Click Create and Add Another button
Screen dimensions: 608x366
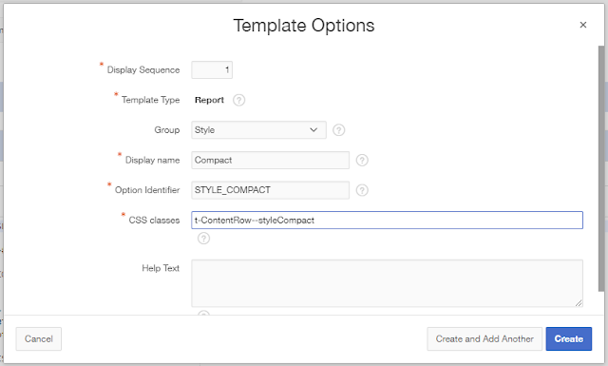[484, 338]
